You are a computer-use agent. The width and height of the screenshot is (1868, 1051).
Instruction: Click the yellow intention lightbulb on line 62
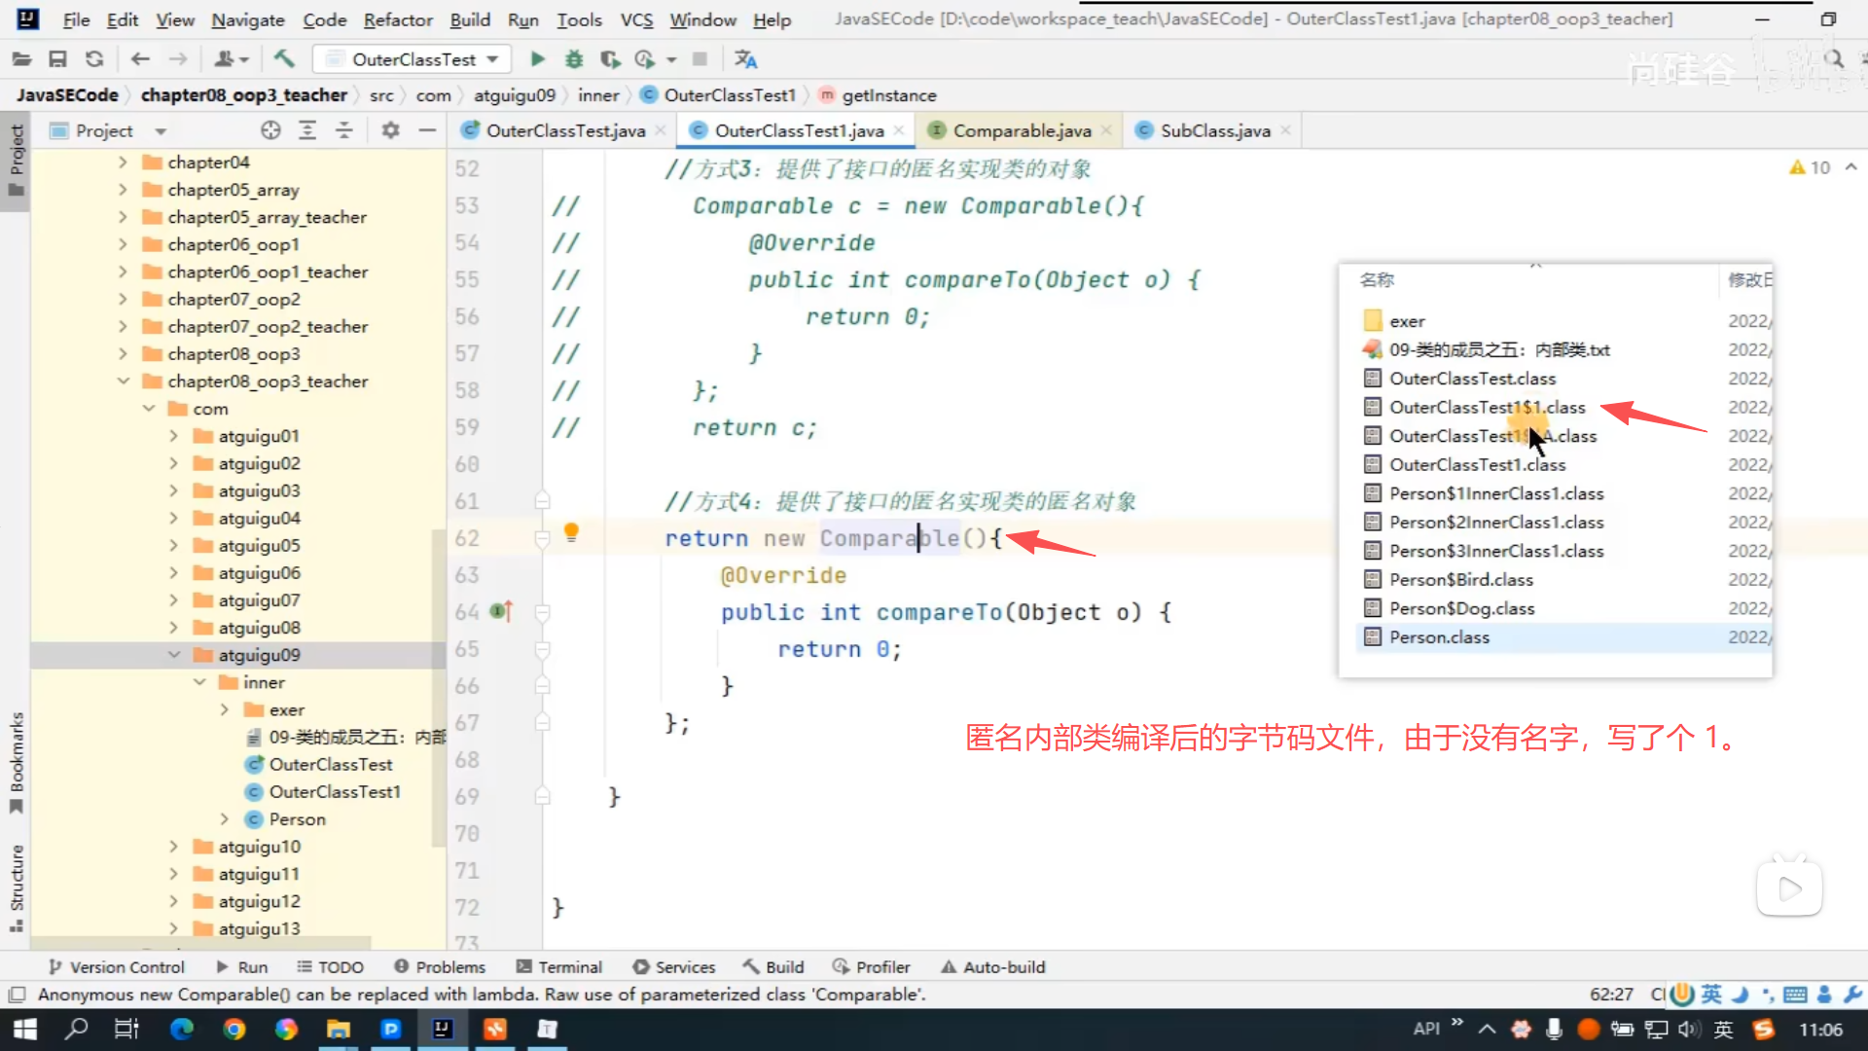pyautogui.click(x=571, y=531)
